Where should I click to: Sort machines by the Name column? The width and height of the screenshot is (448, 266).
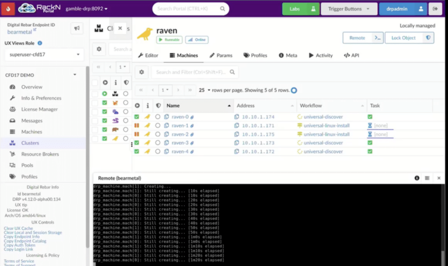click(198, 106)
